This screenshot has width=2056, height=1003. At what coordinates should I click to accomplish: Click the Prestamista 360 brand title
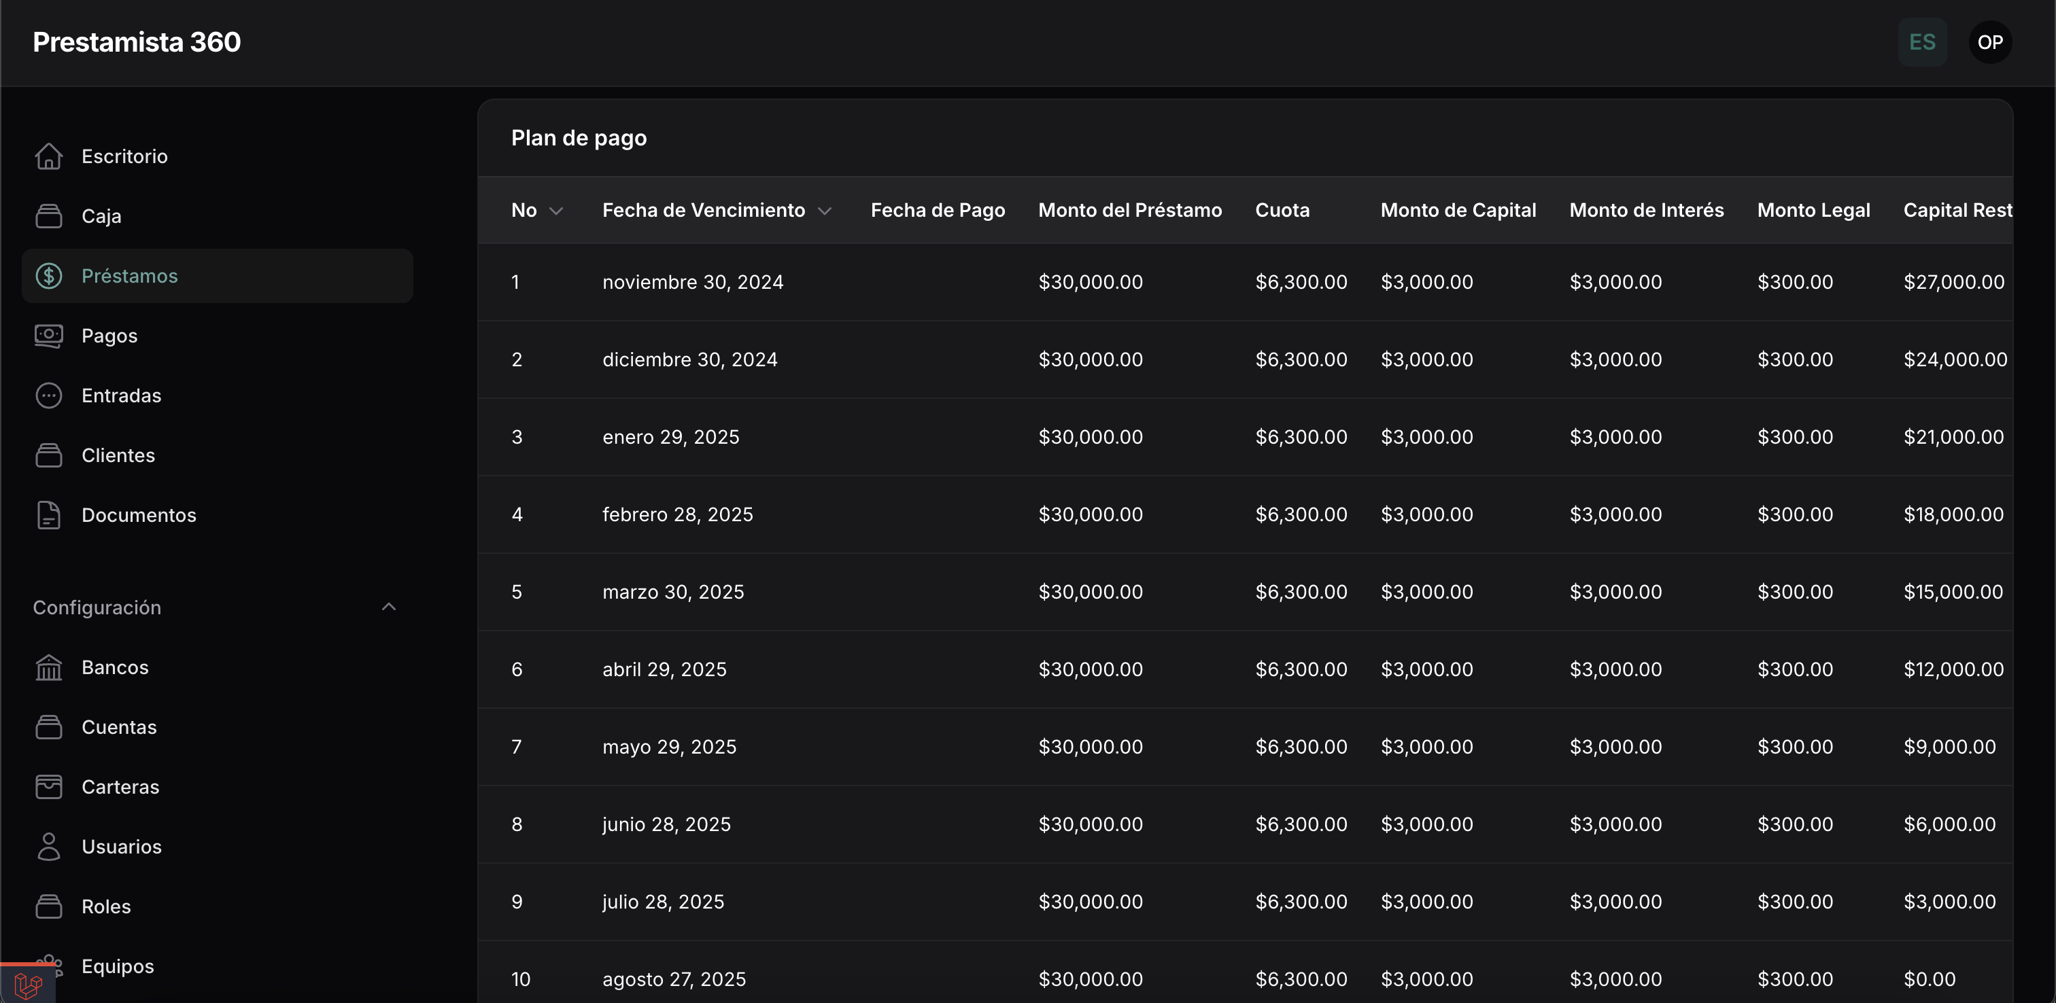pos(137,42)
